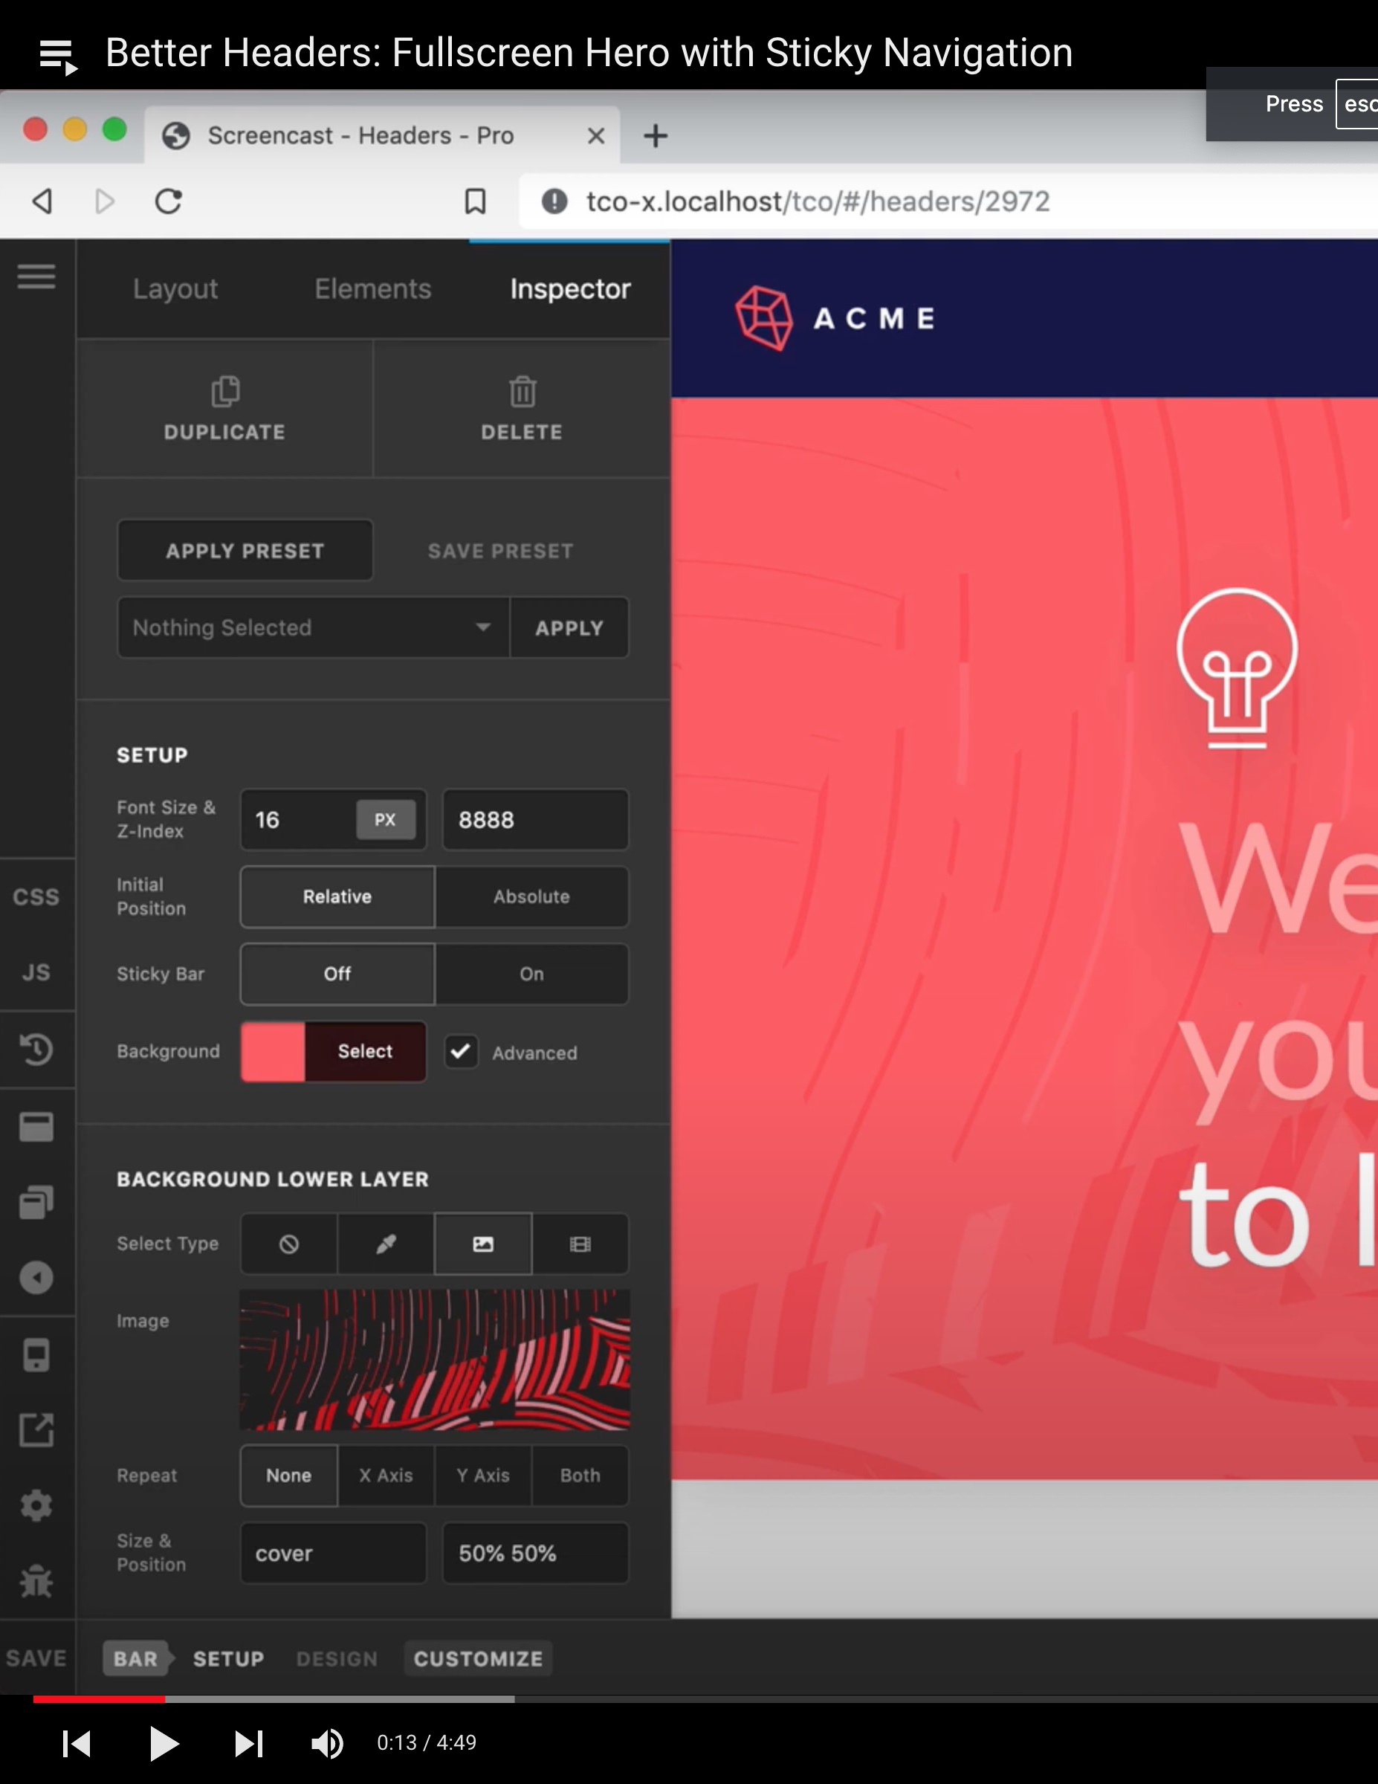
Task: Open the settings gear in sidebar
Action: 36,1505
